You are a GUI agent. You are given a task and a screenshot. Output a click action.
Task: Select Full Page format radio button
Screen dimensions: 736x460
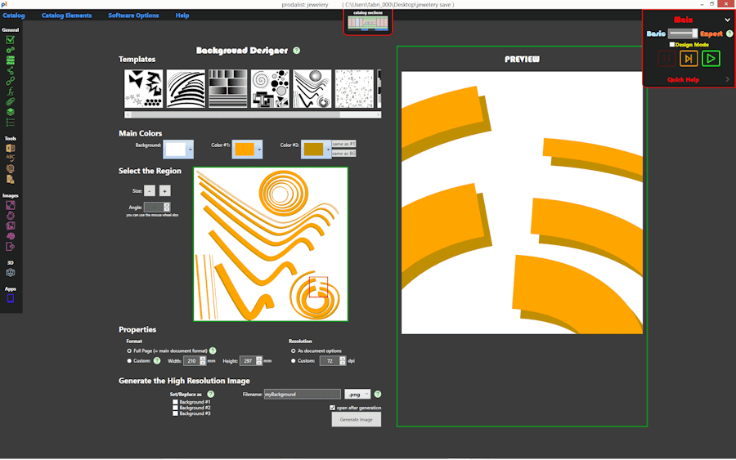click(x=129, y=351)
